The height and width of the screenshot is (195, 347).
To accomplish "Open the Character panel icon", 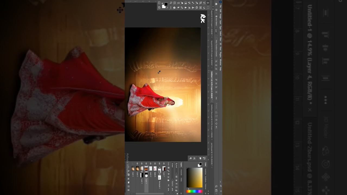I will [x=194, y=158].
